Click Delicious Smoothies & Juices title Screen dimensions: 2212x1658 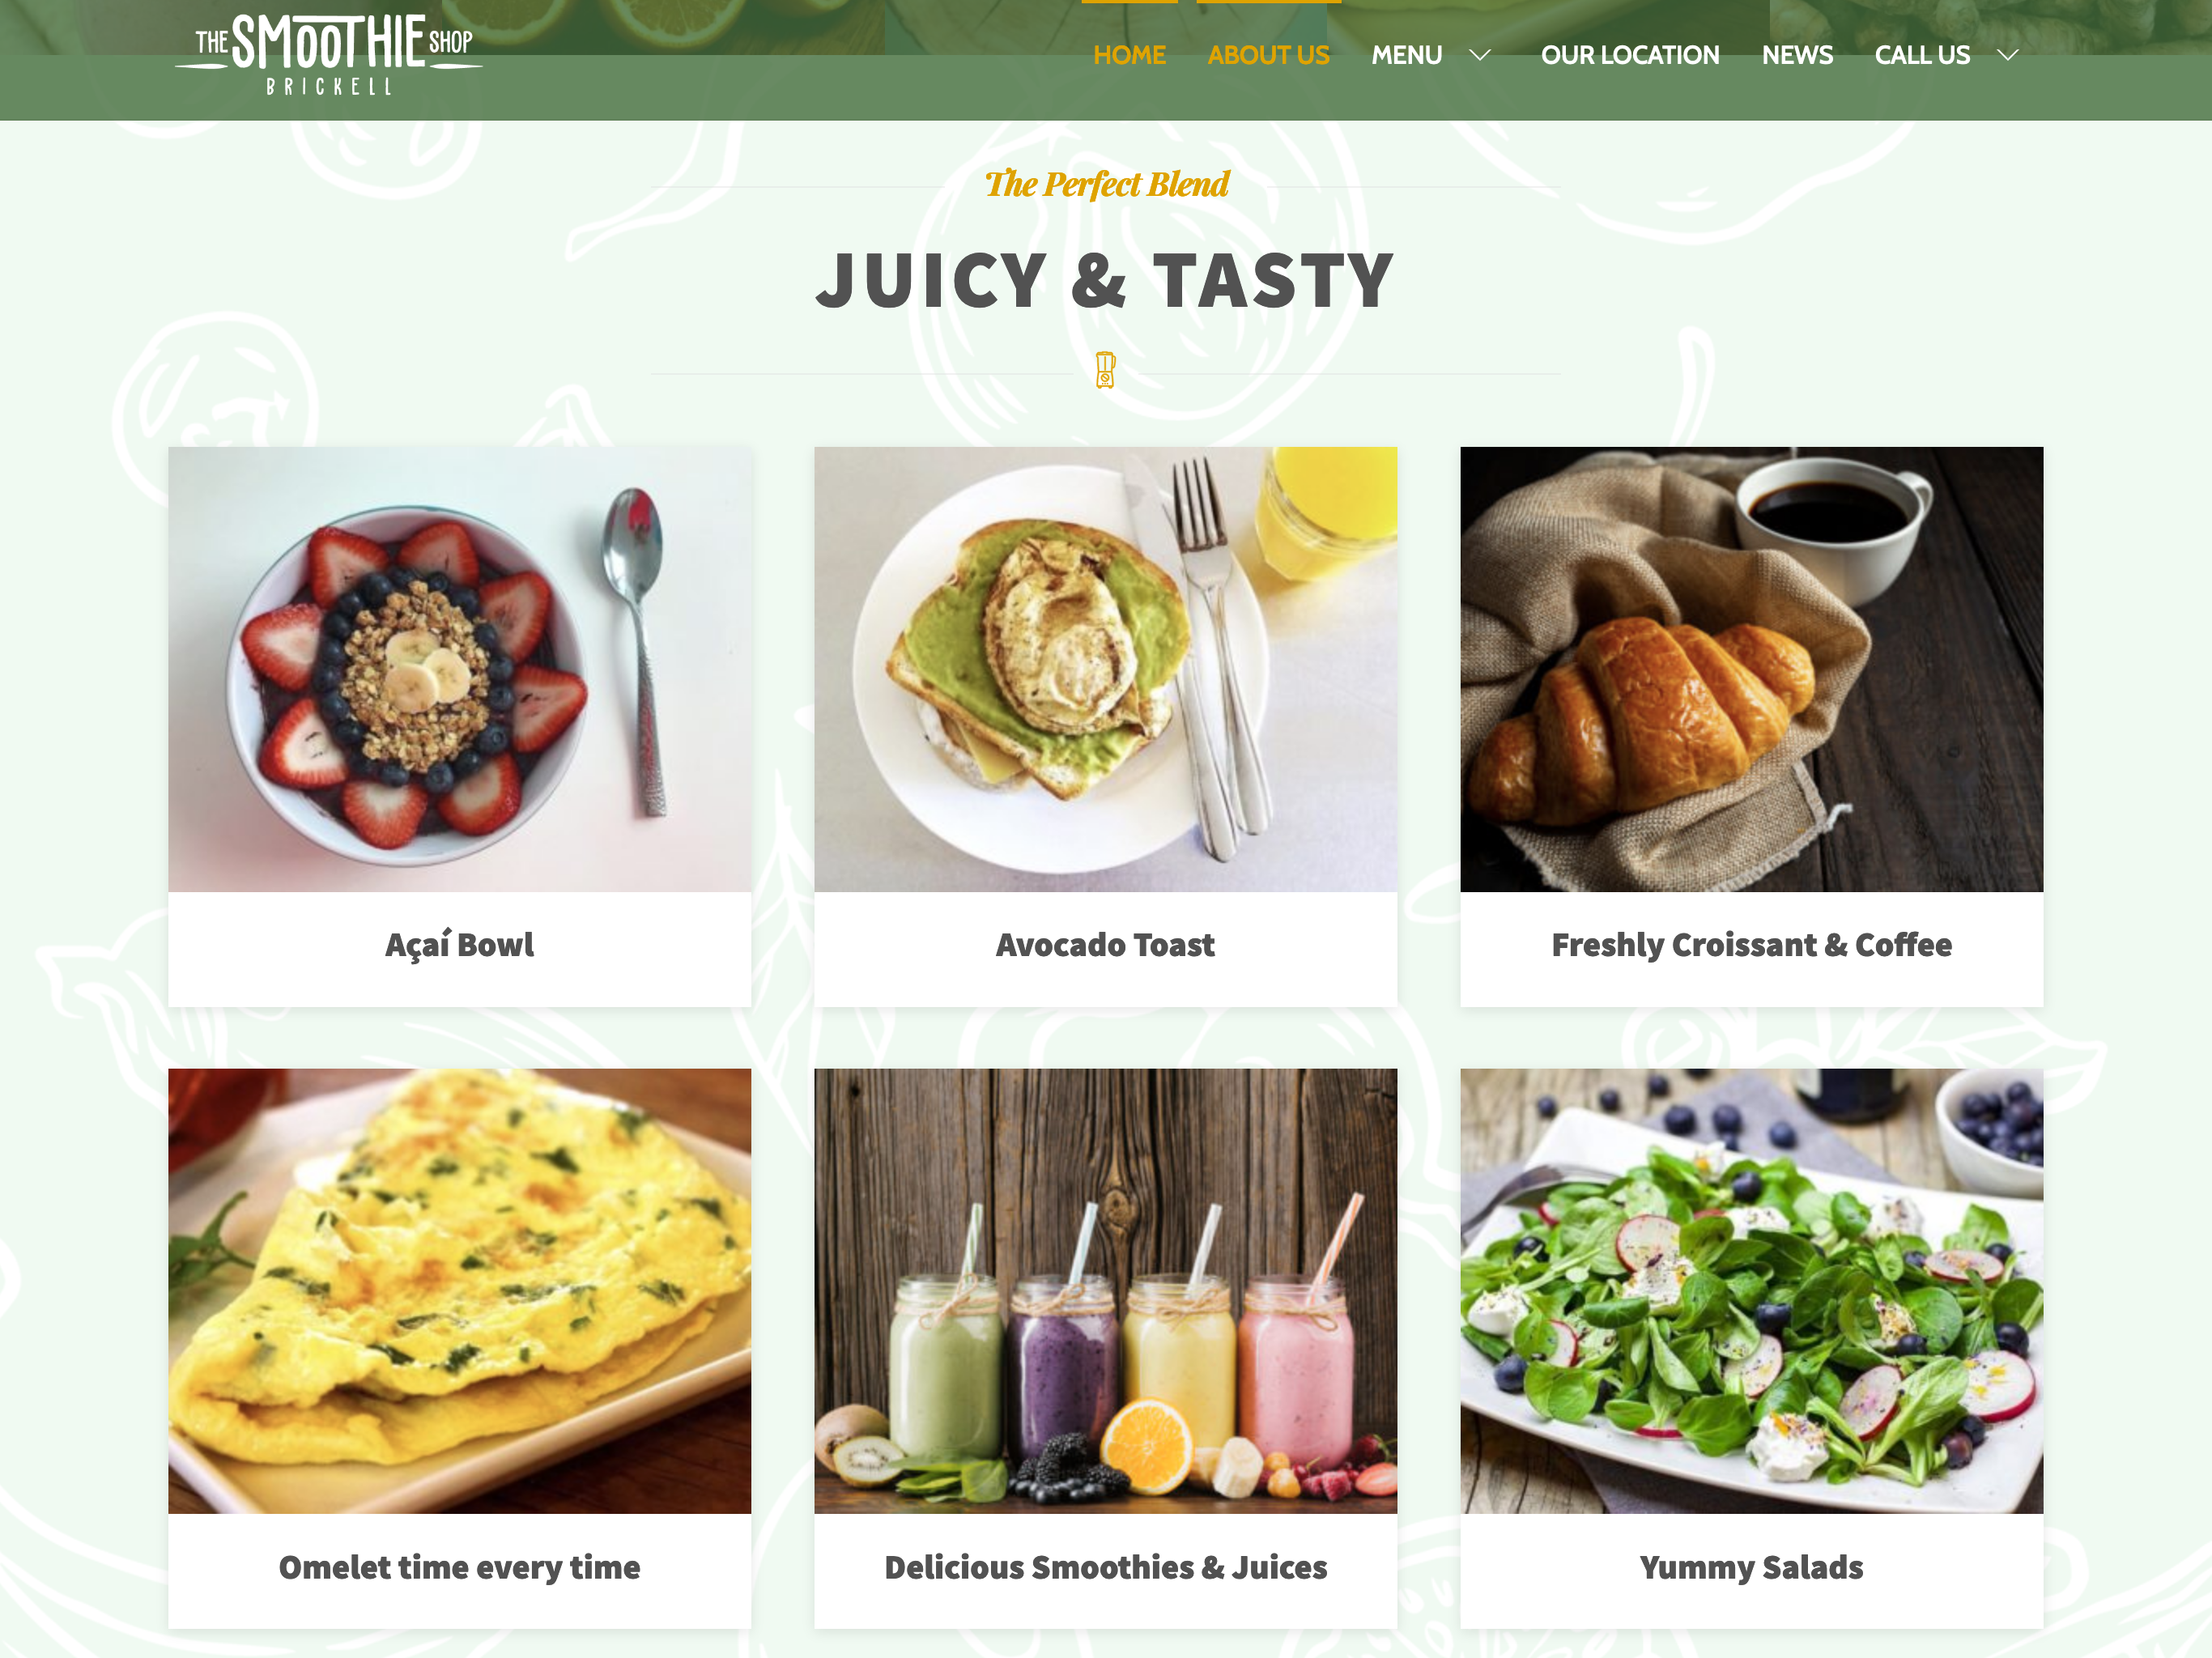coord(1106,1567)
